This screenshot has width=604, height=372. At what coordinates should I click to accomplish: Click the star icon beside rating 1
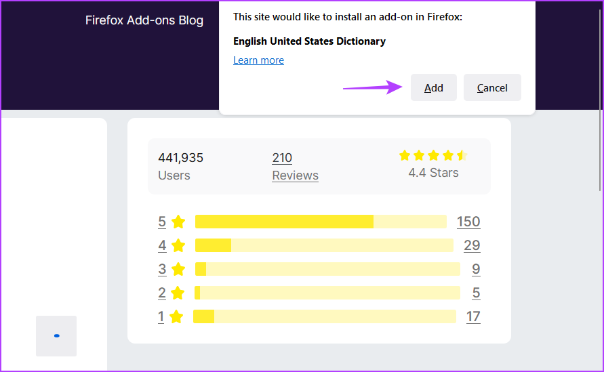coord(176,316)
